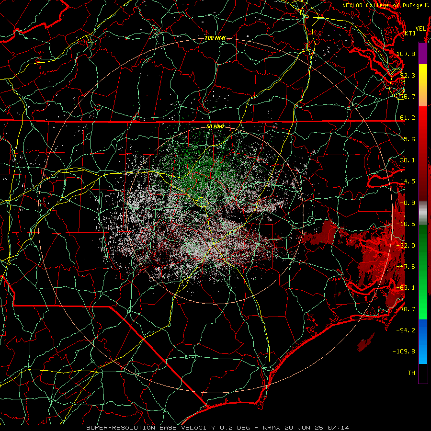Screen dimensions: 431x431
Task: Click the VEL legend title
Action: pyautogui.click(x=420, y=29)
